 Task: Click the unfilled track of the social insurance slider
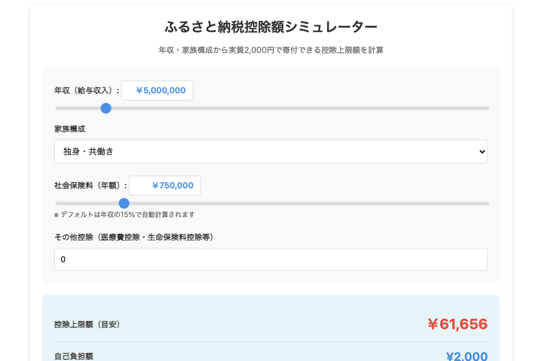click(307, 203)
